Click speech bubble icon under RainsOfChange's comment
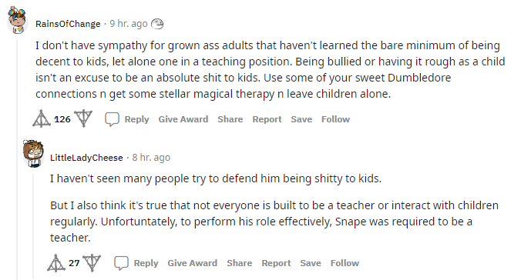This screenshot has width=521, height=280. point(112,119)
